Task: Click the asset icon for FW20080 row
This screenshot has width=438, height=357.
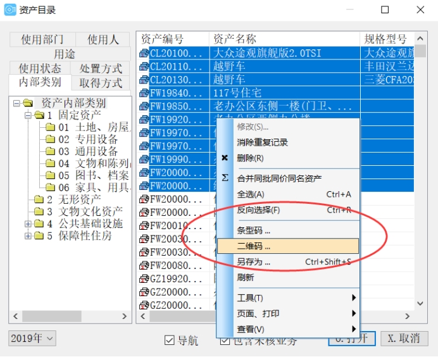Action: point(144,266)
